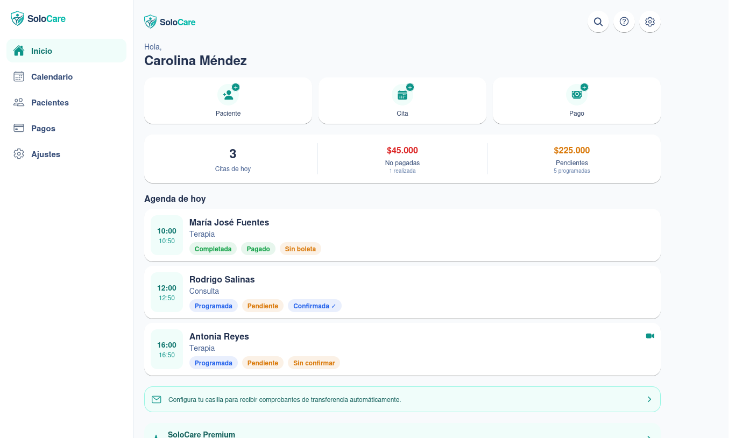Open Pagos in the sidebar

[66, 128]
